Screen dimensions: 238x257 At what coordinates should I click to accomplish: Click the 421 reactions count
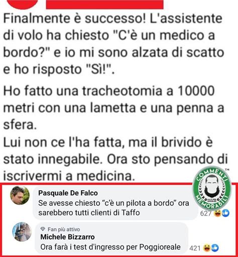[195, 248]
